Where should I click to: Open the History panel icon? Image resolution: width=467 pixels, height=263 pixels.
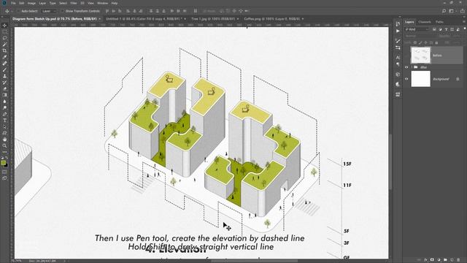pos(398,24)
